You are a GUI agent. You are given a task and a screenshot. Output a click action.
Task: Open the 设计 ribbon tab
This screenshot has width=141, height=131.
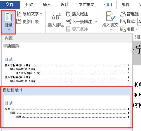click(x=65, y=5)
